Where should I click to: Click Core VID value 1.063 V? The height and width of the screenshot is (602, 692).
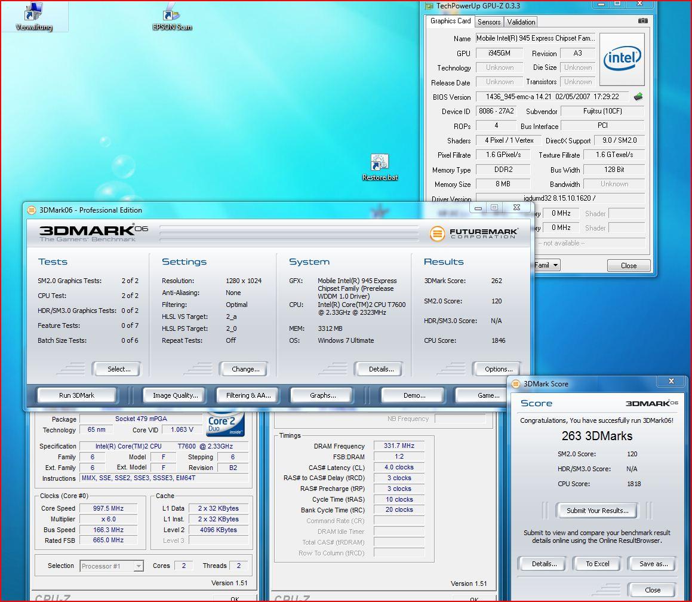click(x=182, y=429)
